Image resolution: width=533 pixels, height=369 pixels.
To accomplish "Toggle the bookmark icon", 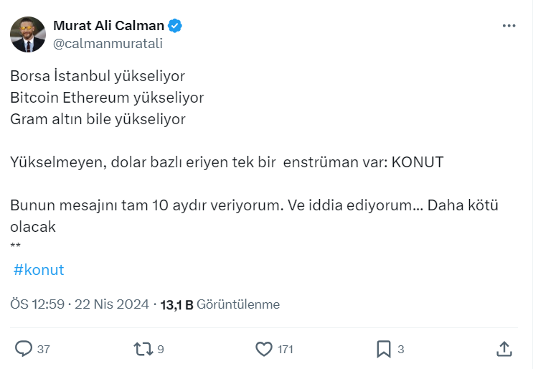I will click(x=384, y=349).
